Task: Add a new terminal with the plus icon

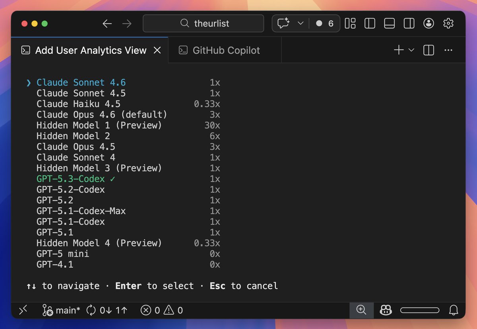Action: click(x=399, y=50)
